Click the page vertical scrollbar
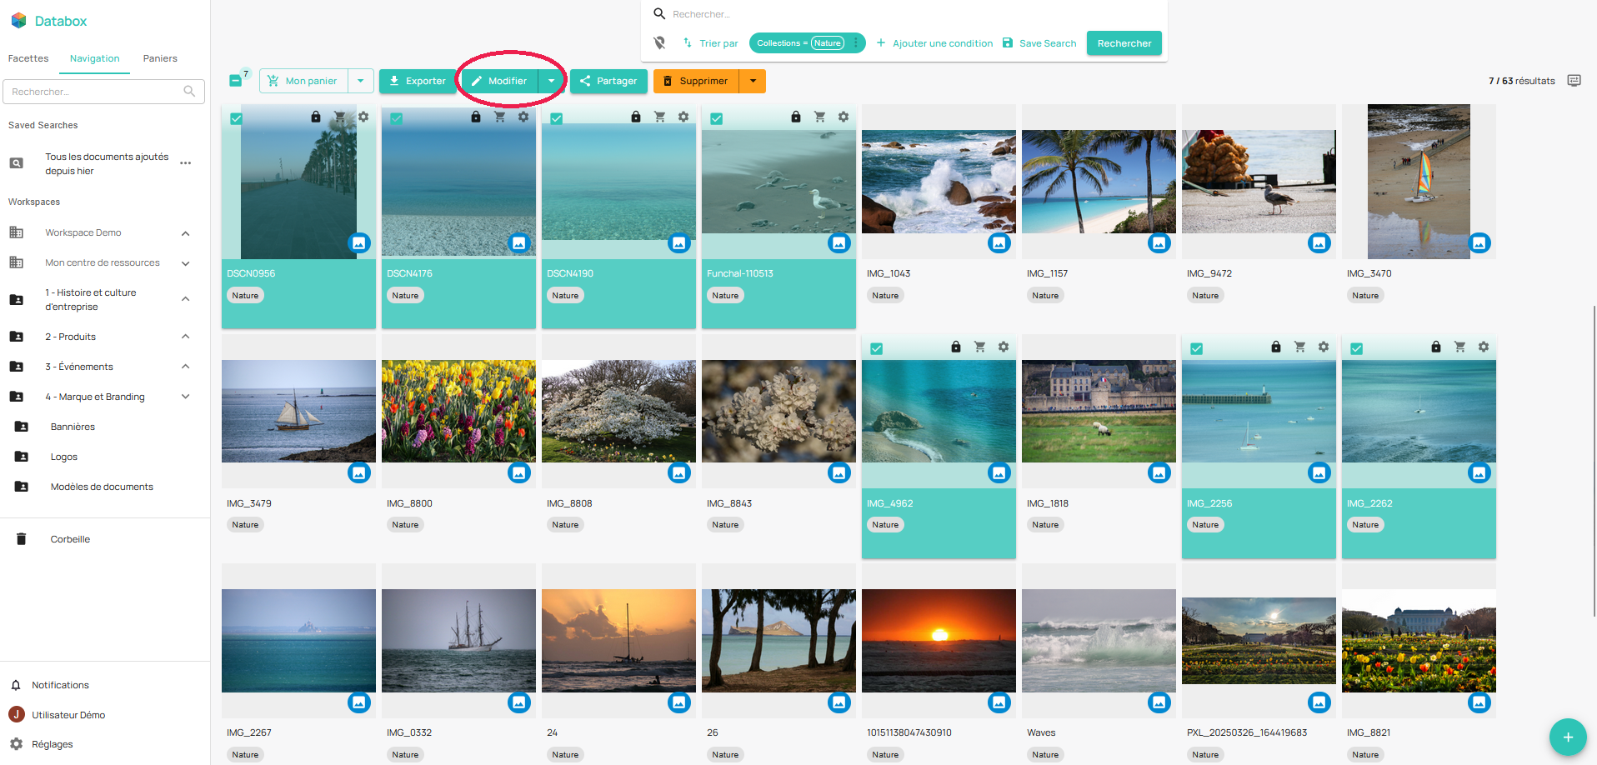Screen dimensions: 1597x765 click(x=1594, y=458)
